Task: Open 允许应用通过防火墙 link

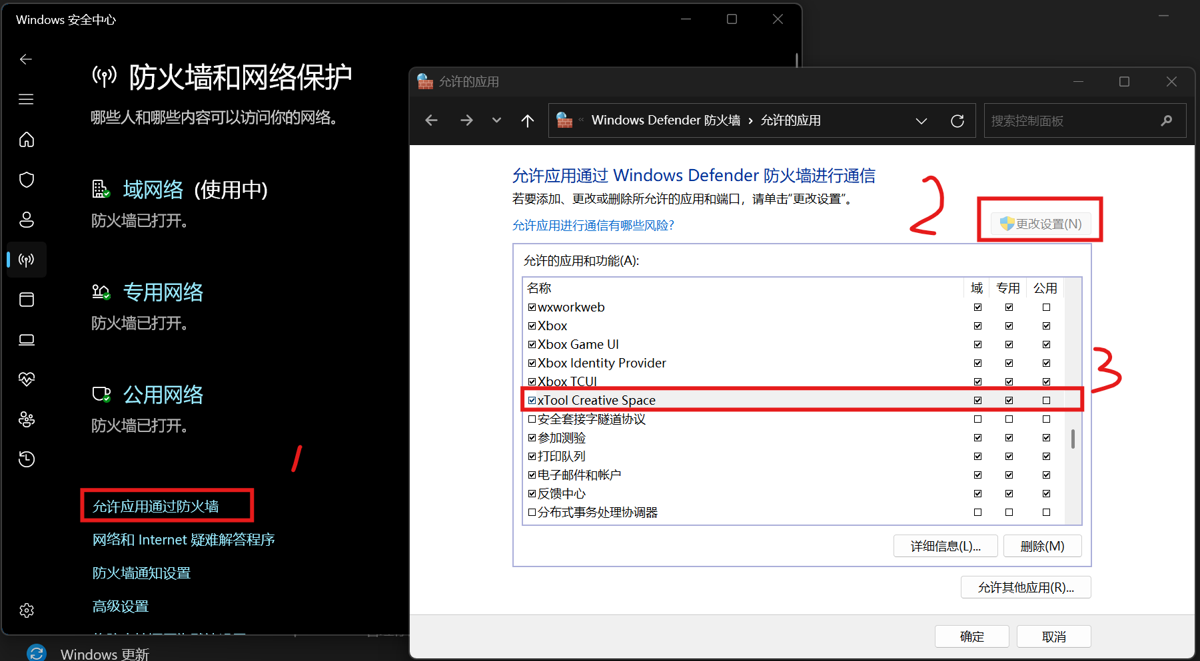Action: [155, 507]
